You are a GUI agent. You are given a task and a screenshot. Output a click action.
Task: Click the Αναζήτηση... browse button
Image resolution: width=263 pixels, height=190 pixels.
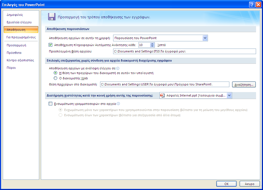(244, 85)
